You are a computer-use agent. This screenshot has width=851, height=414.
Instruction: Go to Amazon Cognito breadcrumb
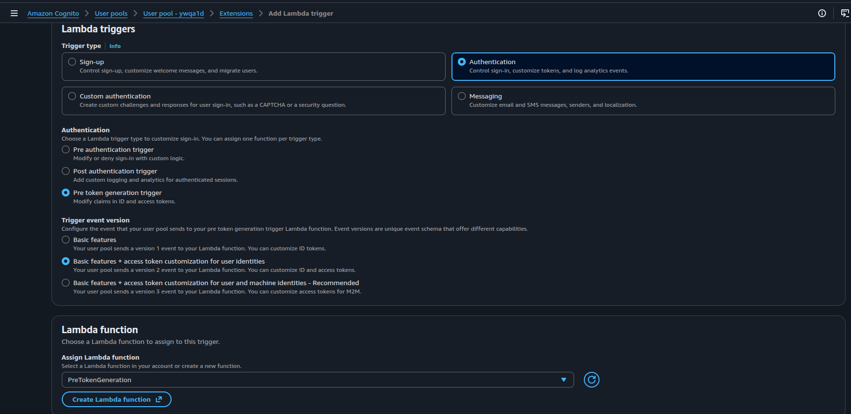point(53,14)
